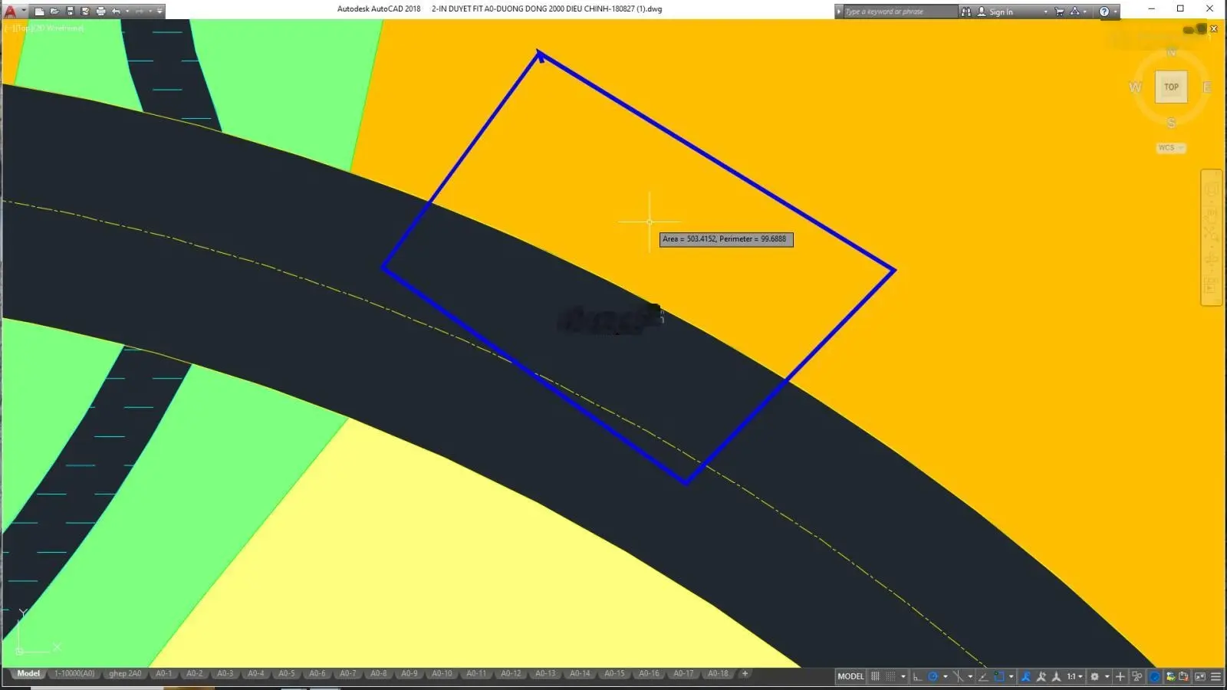Undo the last action with the Undo arrow
1227x690 pixels.
[x=116, y=11]
